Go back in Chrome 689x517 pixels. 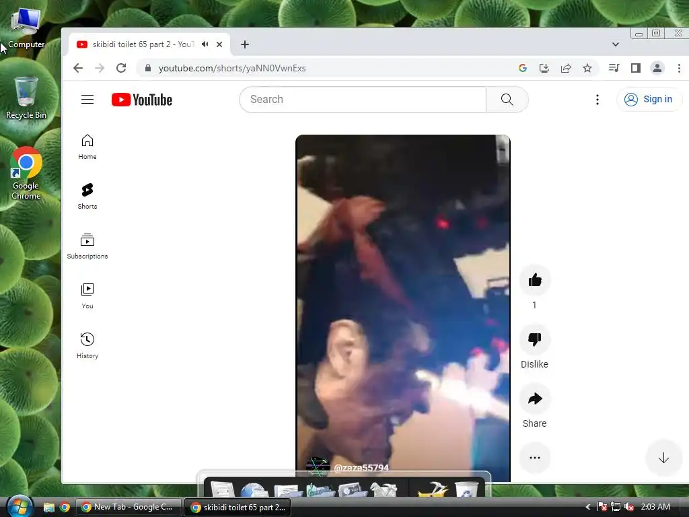pos(78,68)
